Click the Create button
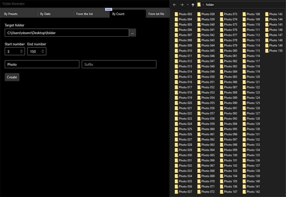Screen dimensions: 286x197 click(12, 77)
